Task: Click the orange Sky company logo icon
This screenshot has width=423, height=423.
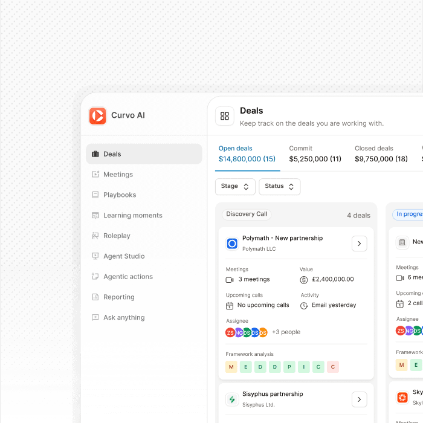Action: click(x=402, y=398)
